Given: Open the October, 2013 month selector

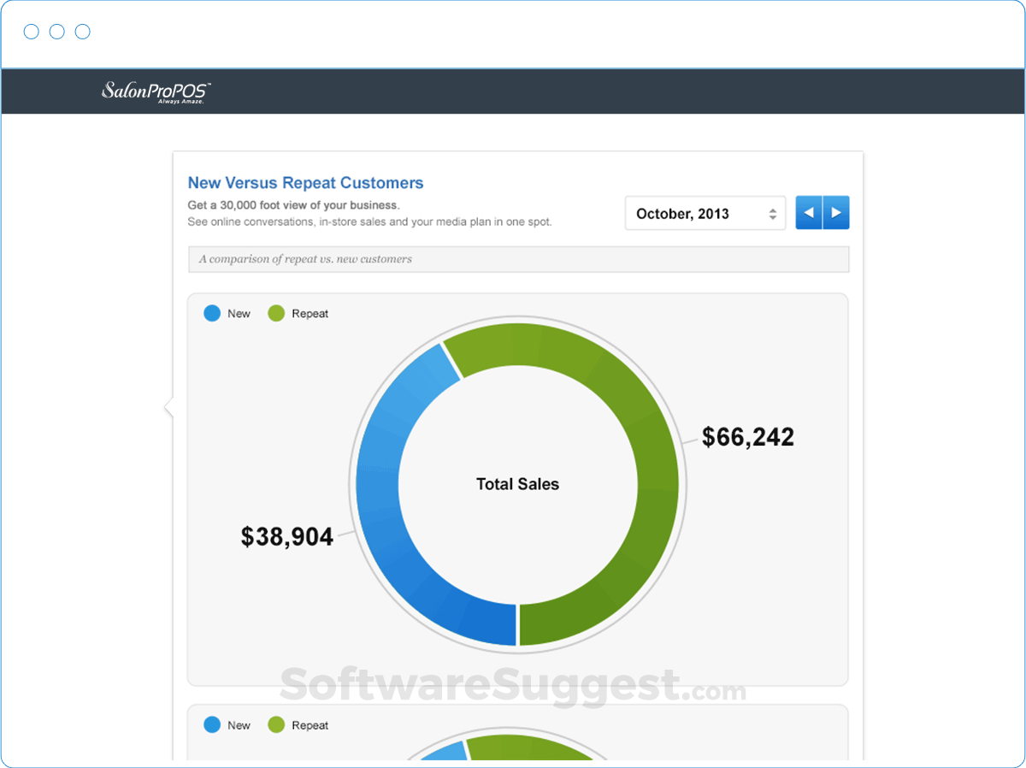Looking at the screenshot, I should pyautogui.click(x=705, y=213).
